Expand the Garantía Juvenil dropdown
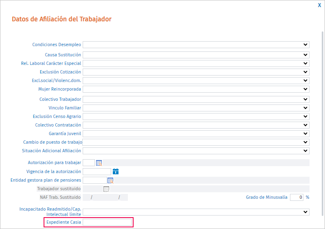This screenshot has height=229, width=325. pyautogui.click(x=196, y=133)
